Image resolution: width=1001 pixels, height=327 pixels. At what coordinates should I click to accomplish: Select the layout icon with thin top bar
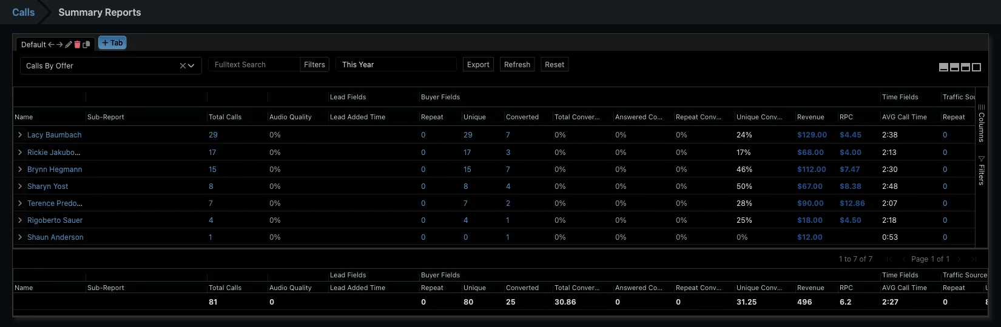[x=965, y=67]
